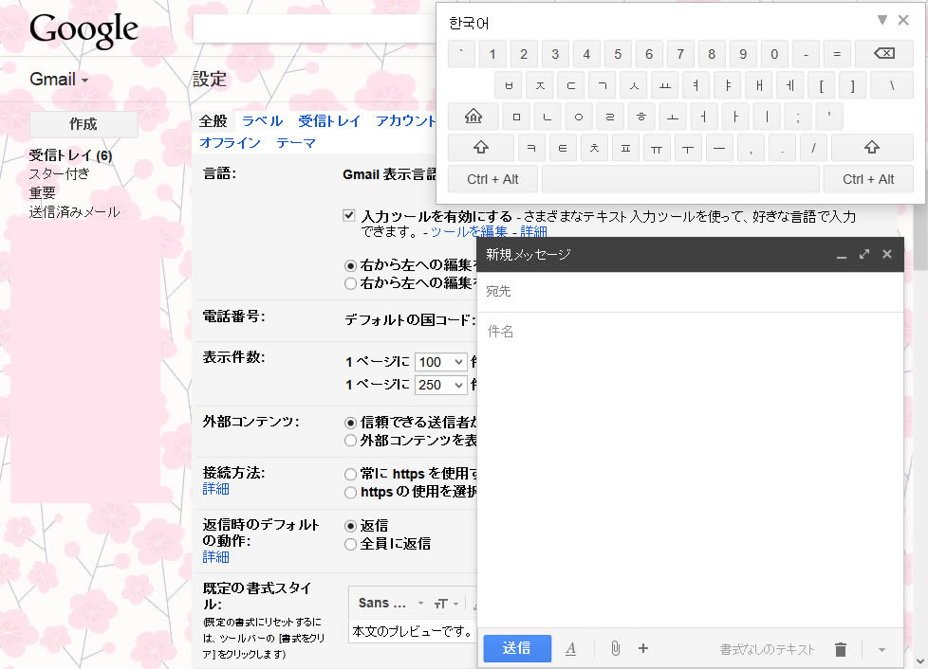The height and width of the screenshot is (669, 928).
Task: Open 受信トレイ (6) in sidebar
Action: tap(70, 155)
